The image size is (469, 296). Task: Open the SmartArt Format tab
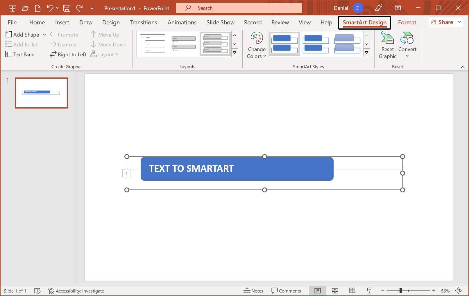(407, 22)
